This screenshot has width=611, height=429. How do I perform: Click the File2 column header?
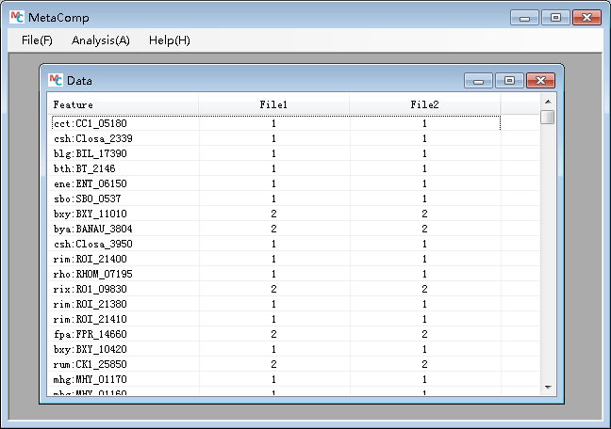click(424, 104)
